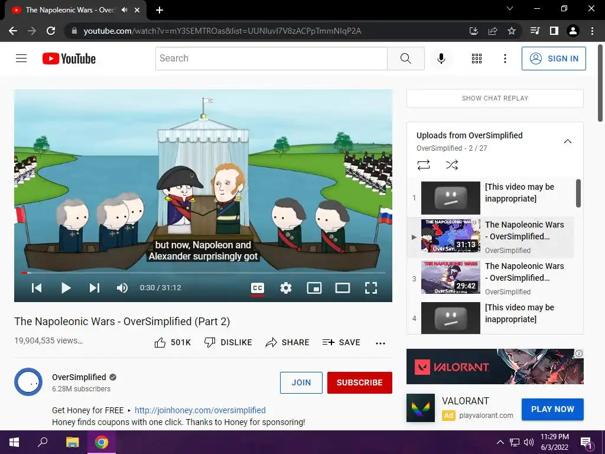Open File Explorer from taskbar
Viewport: 605px width, 454px height.
(x=72, y=442)
